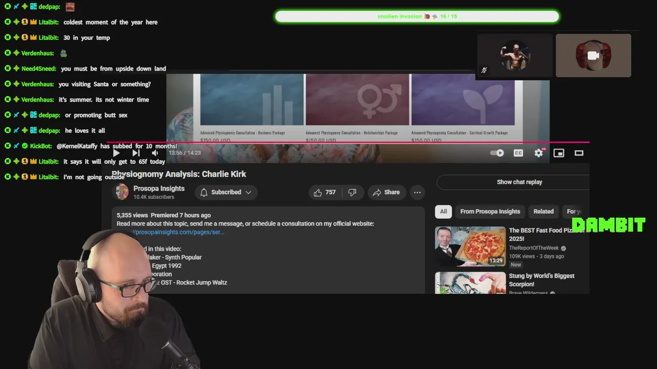Share the video
Image resolution: width=657 pixels, height=369 pixels.
click(386, 192)
